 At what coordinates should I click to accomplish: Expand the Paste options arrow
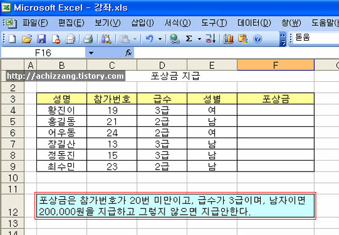pos(135,39)
